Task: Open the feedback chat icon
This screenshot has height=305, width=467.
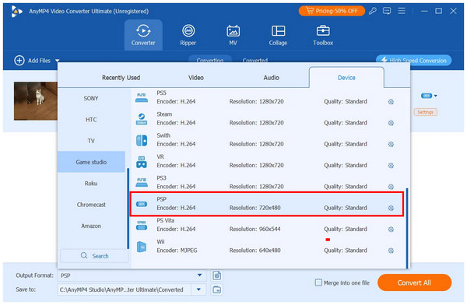Action: point(387,12)
